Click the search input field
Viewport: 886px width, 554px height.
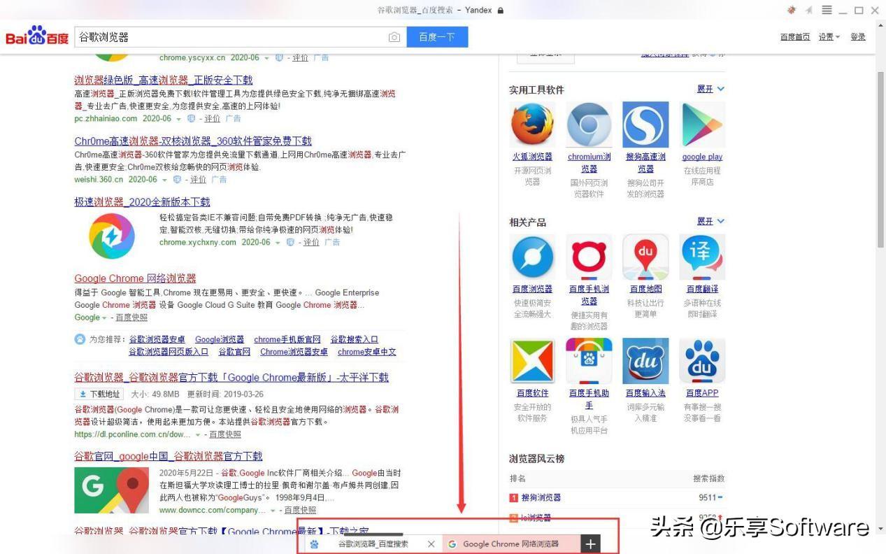[231, 37]
